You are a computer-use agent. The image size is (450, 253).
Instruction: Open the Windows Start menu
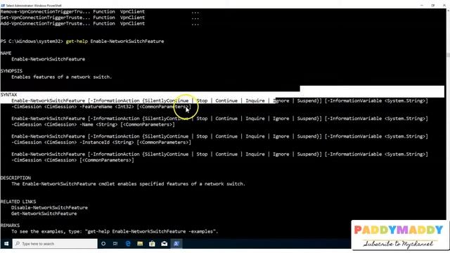point(6,244)
